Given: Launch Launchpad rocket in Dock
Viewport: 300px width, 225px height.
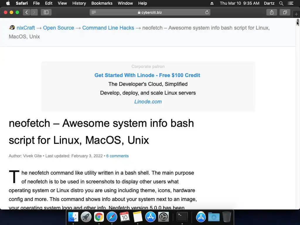Looking at the screenshot, I should point(86,217).
